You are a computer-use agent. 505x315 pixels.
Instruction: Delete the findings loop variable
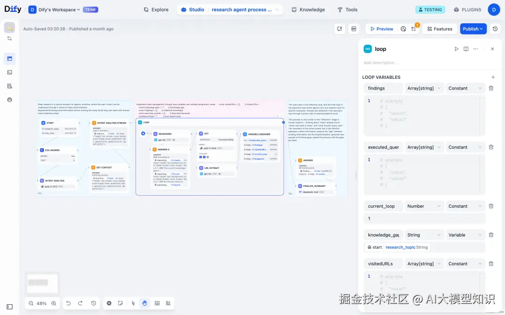tap(491, 88)
